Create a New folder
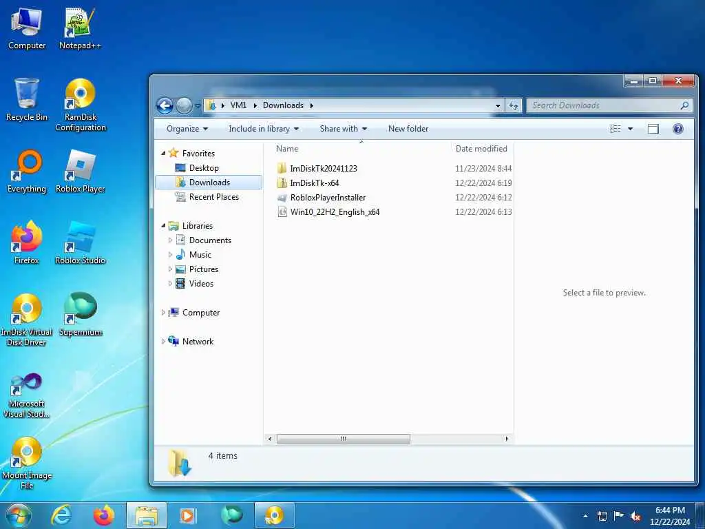 (x=408, y=129)
